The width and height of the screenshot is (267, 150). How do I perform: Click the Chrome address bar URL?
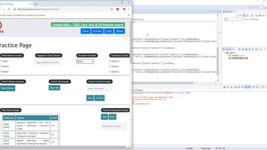point(38,9)
